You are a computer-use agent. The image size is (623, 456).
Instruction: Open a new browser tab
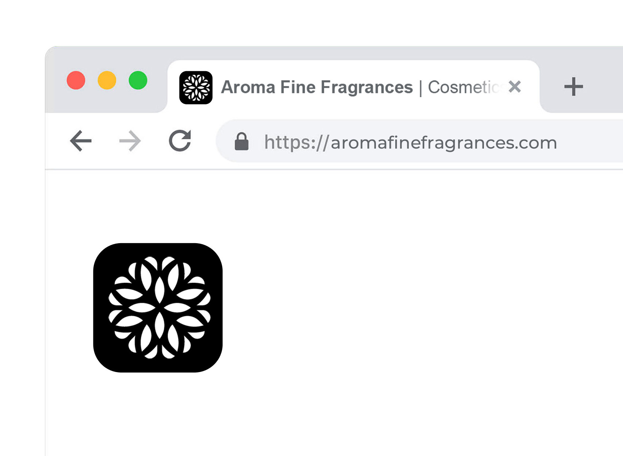coord(573,87)
